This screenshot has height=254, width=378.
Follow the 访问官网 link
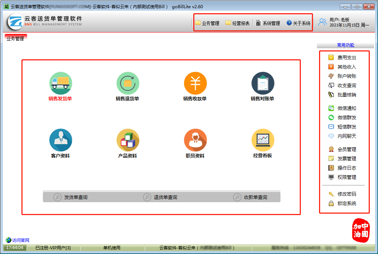tap(18, 240)
